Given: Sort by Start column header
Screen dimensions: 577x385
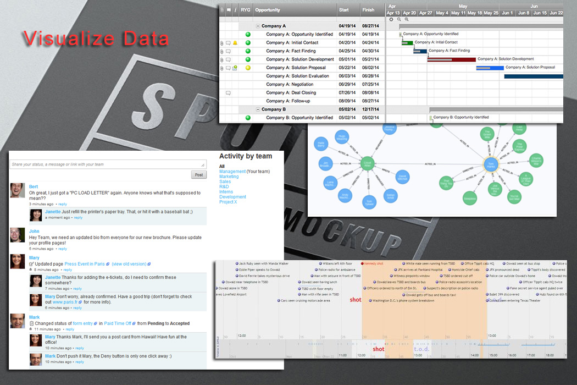Looking at the screenshot, I should click(343, 10).
